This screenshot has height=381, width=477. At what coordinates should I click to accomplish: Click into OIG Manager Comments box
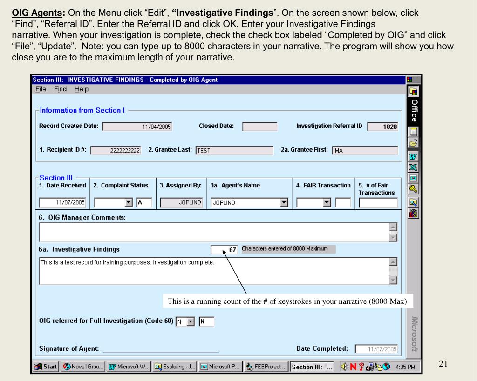click(214, 233)
